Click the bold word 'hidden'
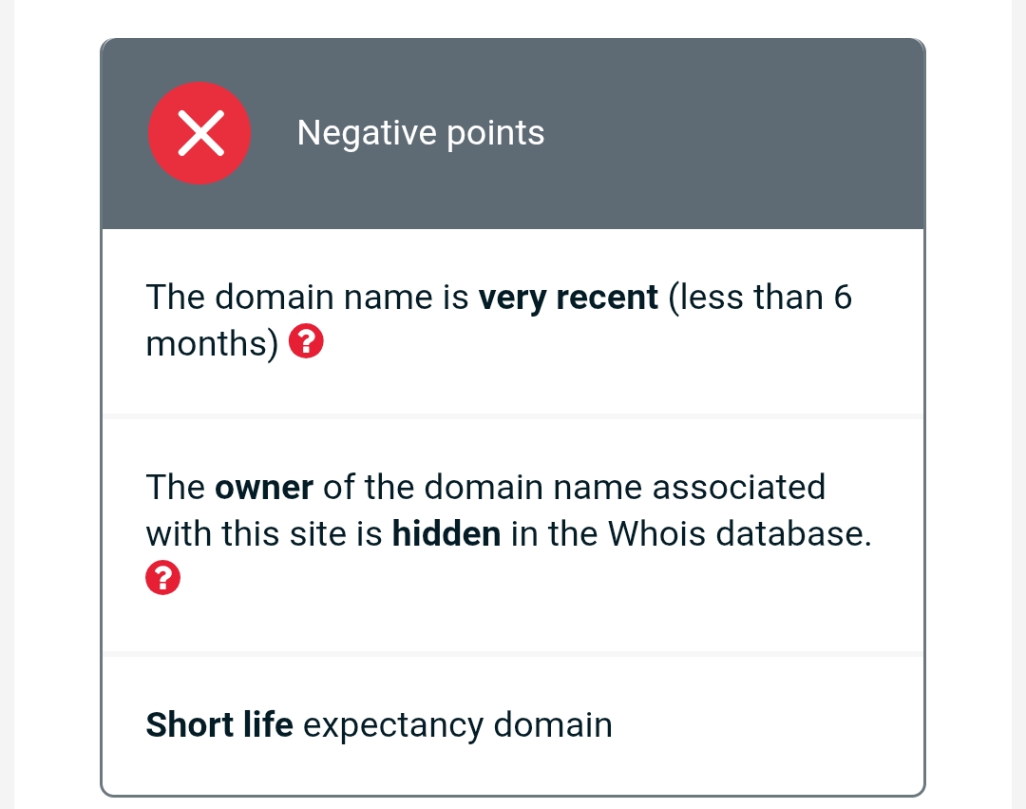Screen dimensions: 1026x809 [x=446, y=533]
